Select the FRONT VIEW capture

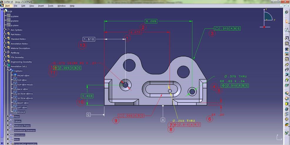coord(23,75)
